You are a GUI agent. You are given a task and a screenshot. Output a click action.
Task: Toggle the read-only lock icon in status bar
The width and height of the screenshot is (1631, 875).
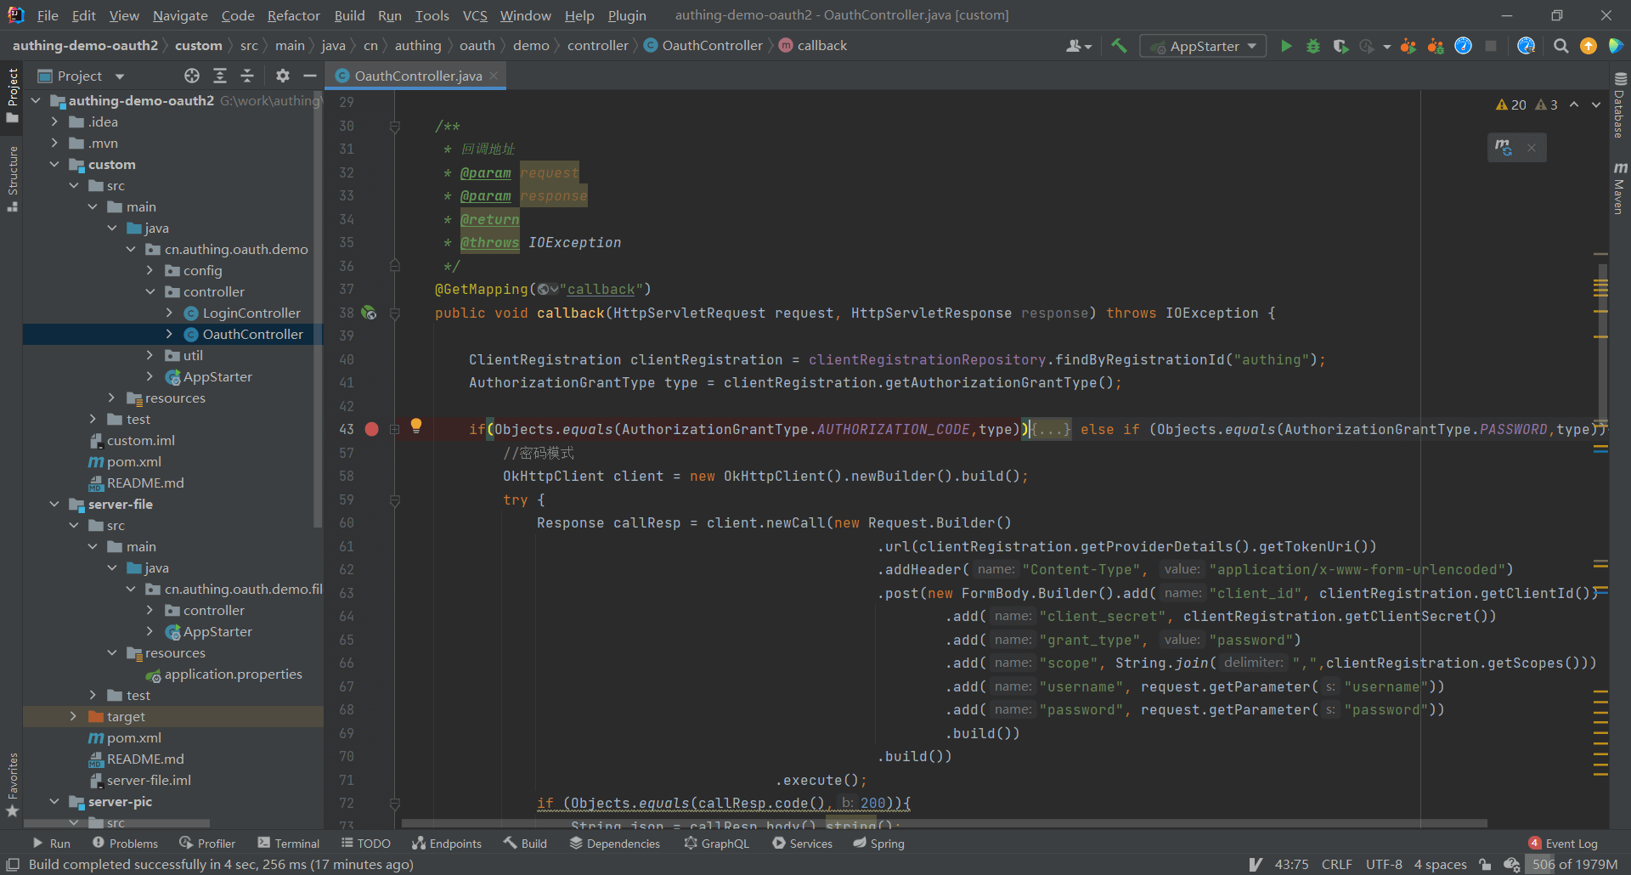tap(1485, 865)
